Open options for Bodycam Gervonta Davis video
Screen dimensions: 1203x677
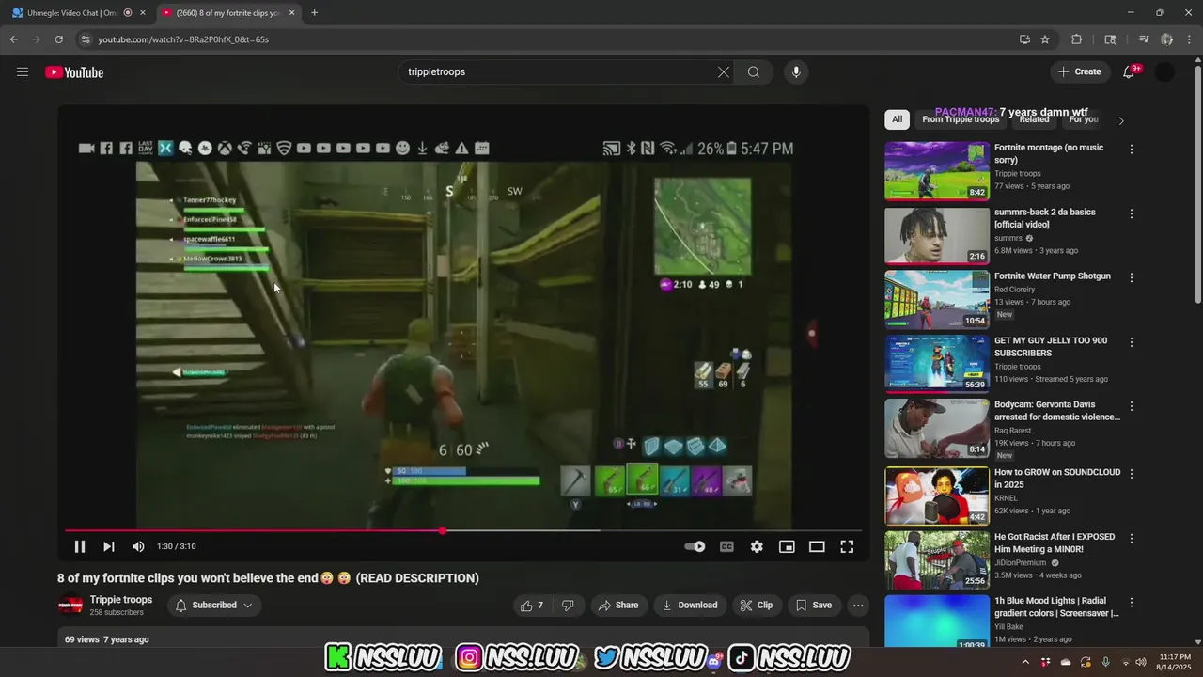point(1132,406)
